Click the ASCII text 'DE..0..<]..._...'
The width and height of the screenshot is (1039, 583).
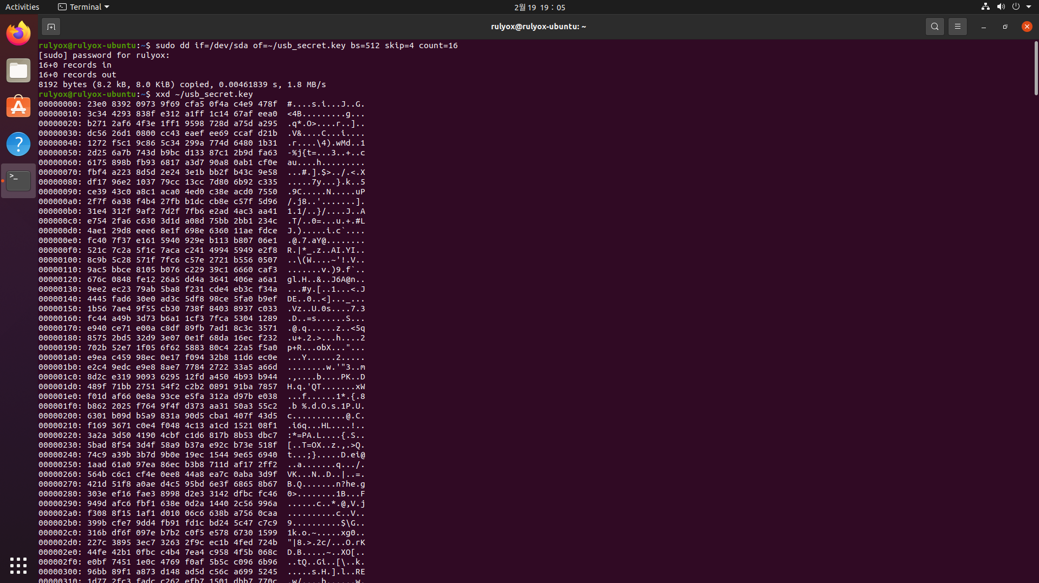coord(326,299)
